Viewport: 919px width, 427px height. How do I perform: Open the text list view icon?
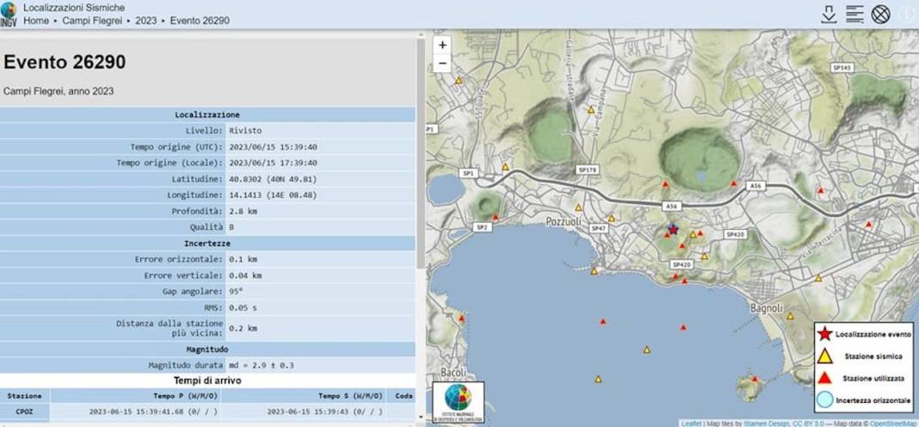(x=854, y=14)
